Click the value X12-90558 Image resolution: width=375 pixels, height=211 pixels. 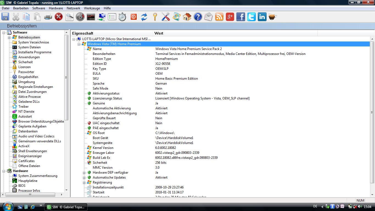(163, 64)
